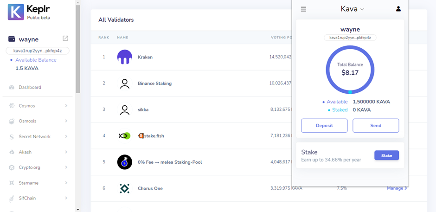Click the NAME column header

click(122, 37)
